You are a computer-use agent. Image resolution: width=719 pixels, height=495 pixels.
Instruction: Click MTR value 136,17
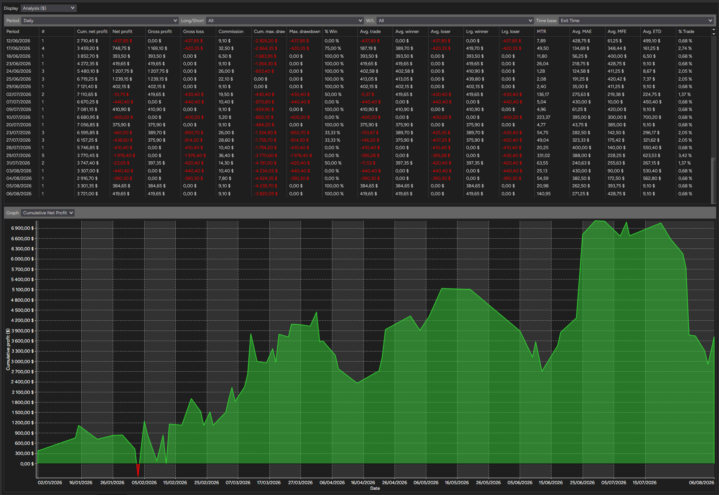543,94
